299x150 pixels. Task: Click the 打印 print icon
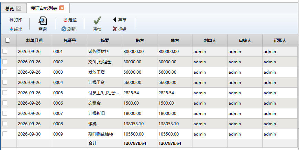11,20
